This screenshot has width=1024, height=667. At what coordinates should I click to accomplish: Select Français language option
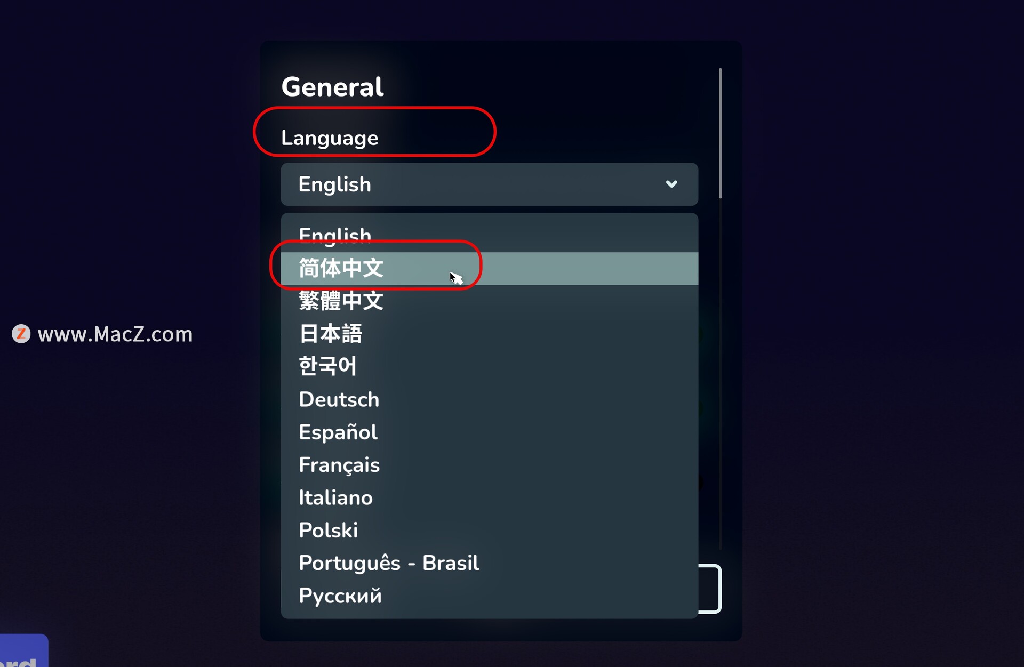pos(339,465)
